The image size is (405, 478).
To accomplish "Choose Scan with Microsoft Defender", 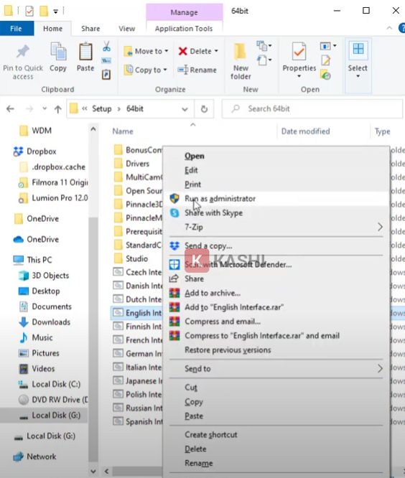I will coord(238,264).
